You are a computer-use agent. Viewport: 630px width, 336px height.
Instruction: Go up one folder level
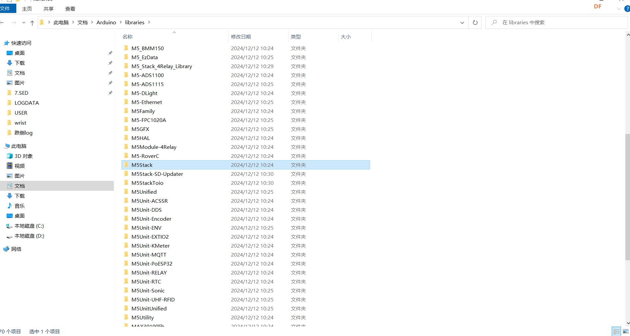click(x=32, y=23)
